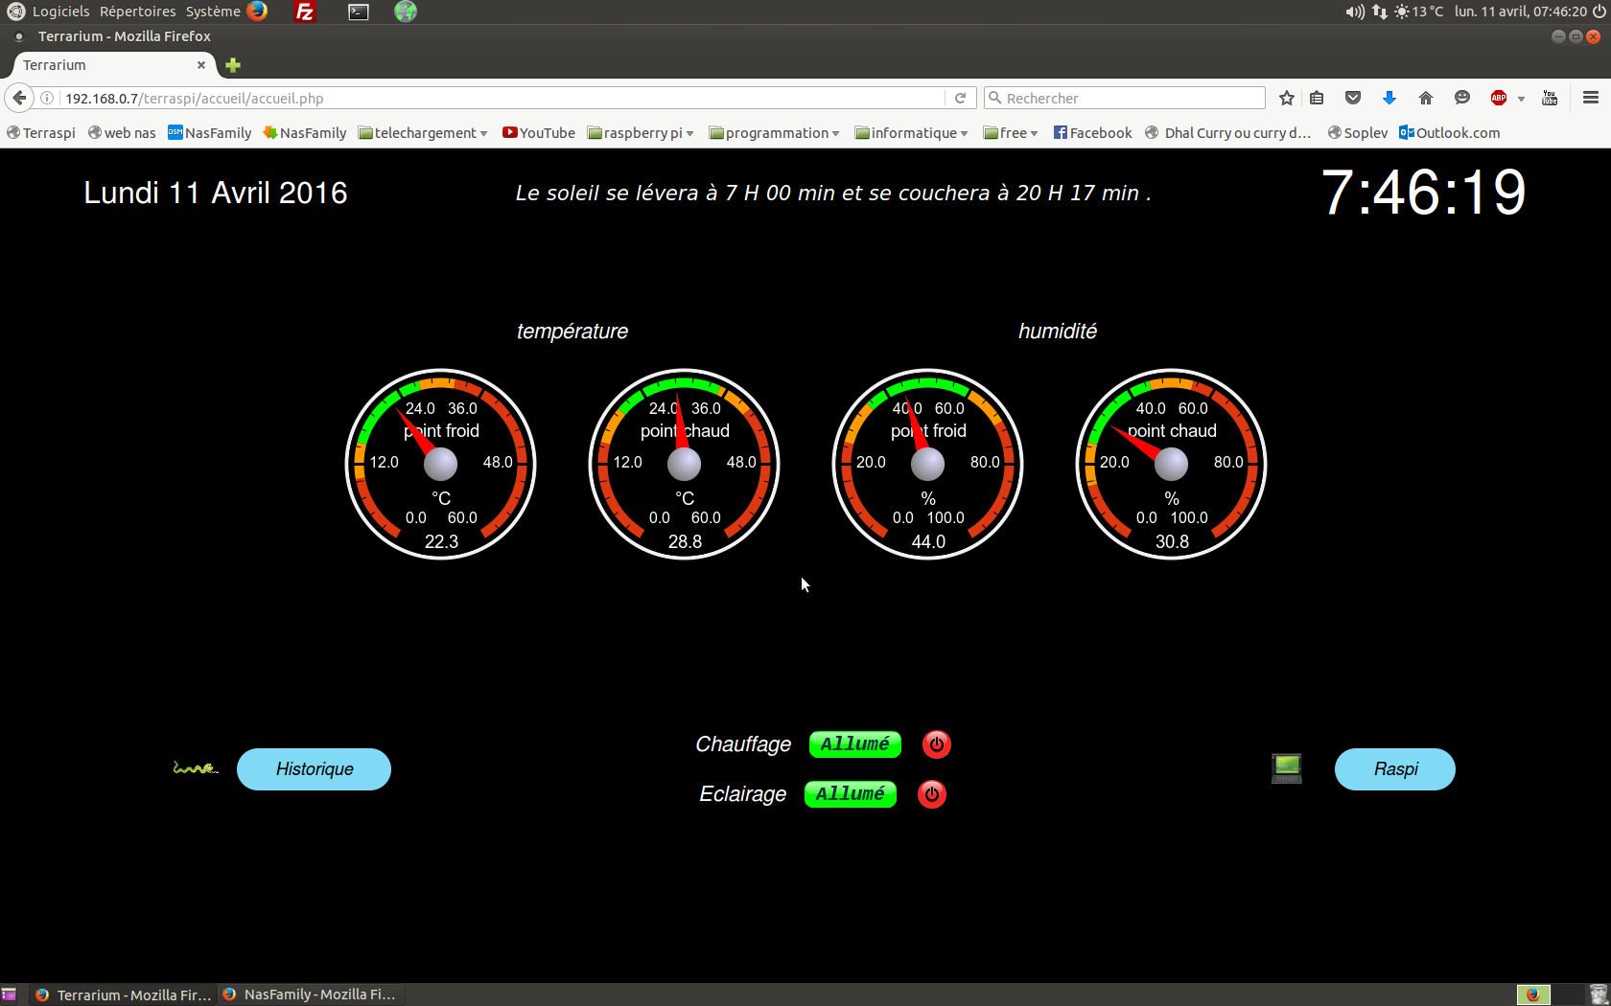Click the Eclairage red power icon
Image resolution: width=1611 pixels, height=1006 pixels.
[931, 794]
